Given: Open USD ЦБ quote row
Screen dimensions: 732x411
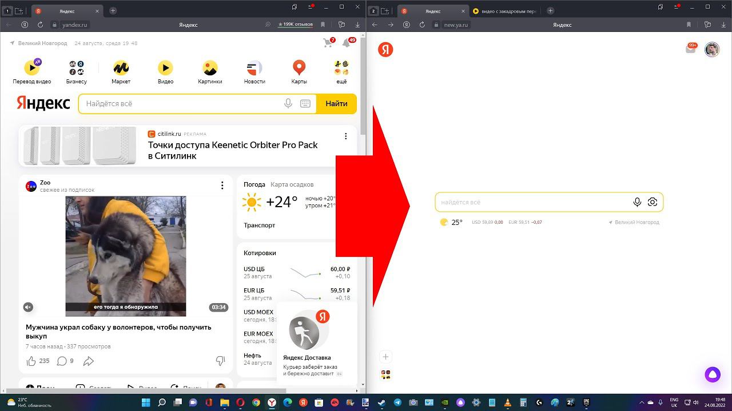Looking at the screenshot, I should pos(297,272).
